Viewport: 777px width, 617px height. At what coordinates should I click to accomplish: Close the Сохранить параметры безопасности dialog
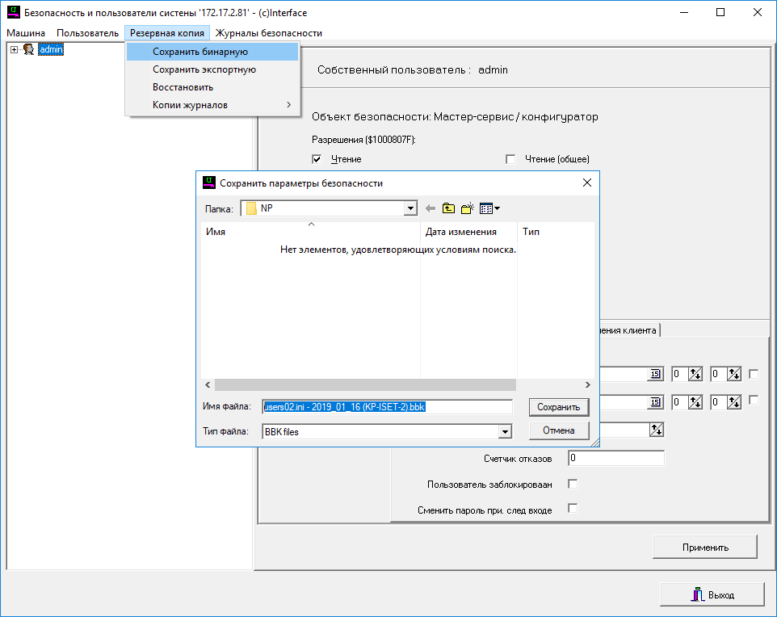[587, 183]
